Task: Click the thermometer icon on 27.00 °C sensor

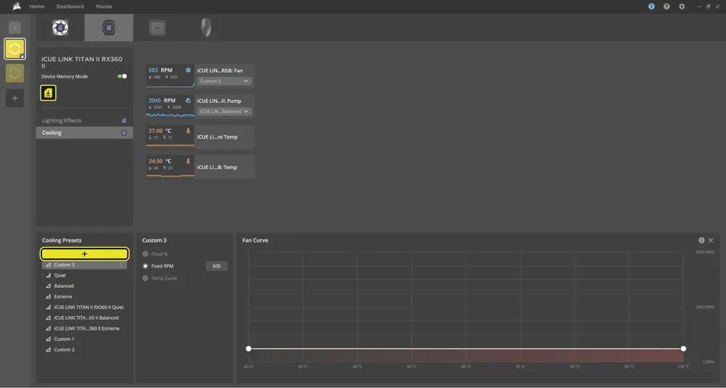Action: (188, 131)
